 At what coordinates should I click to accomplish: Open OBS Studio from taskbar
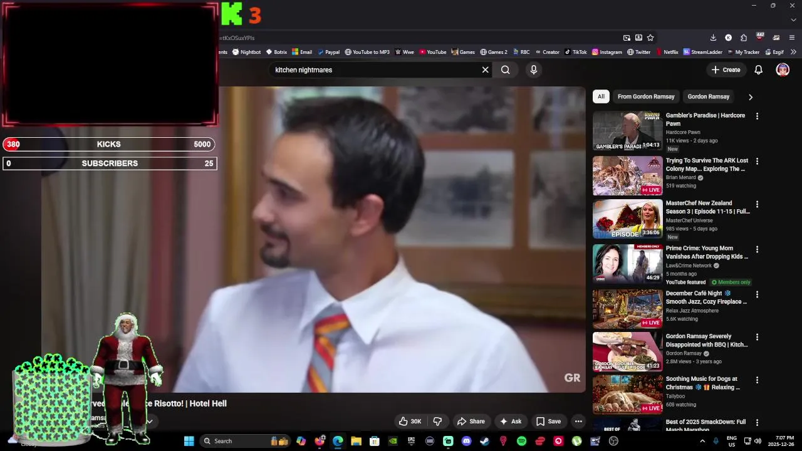613,441
